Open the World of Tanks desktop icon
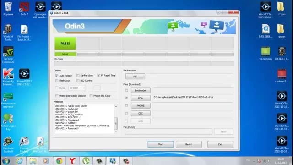Image resolution: width=293 pixels, height=165 pixels. tap(8, 33)
